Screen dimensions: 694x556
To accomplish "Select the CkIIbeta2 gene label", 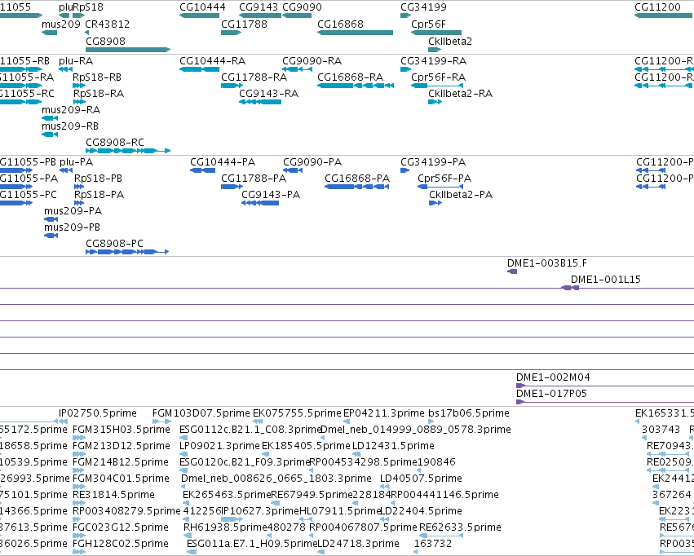I will (x=450, y=41).
